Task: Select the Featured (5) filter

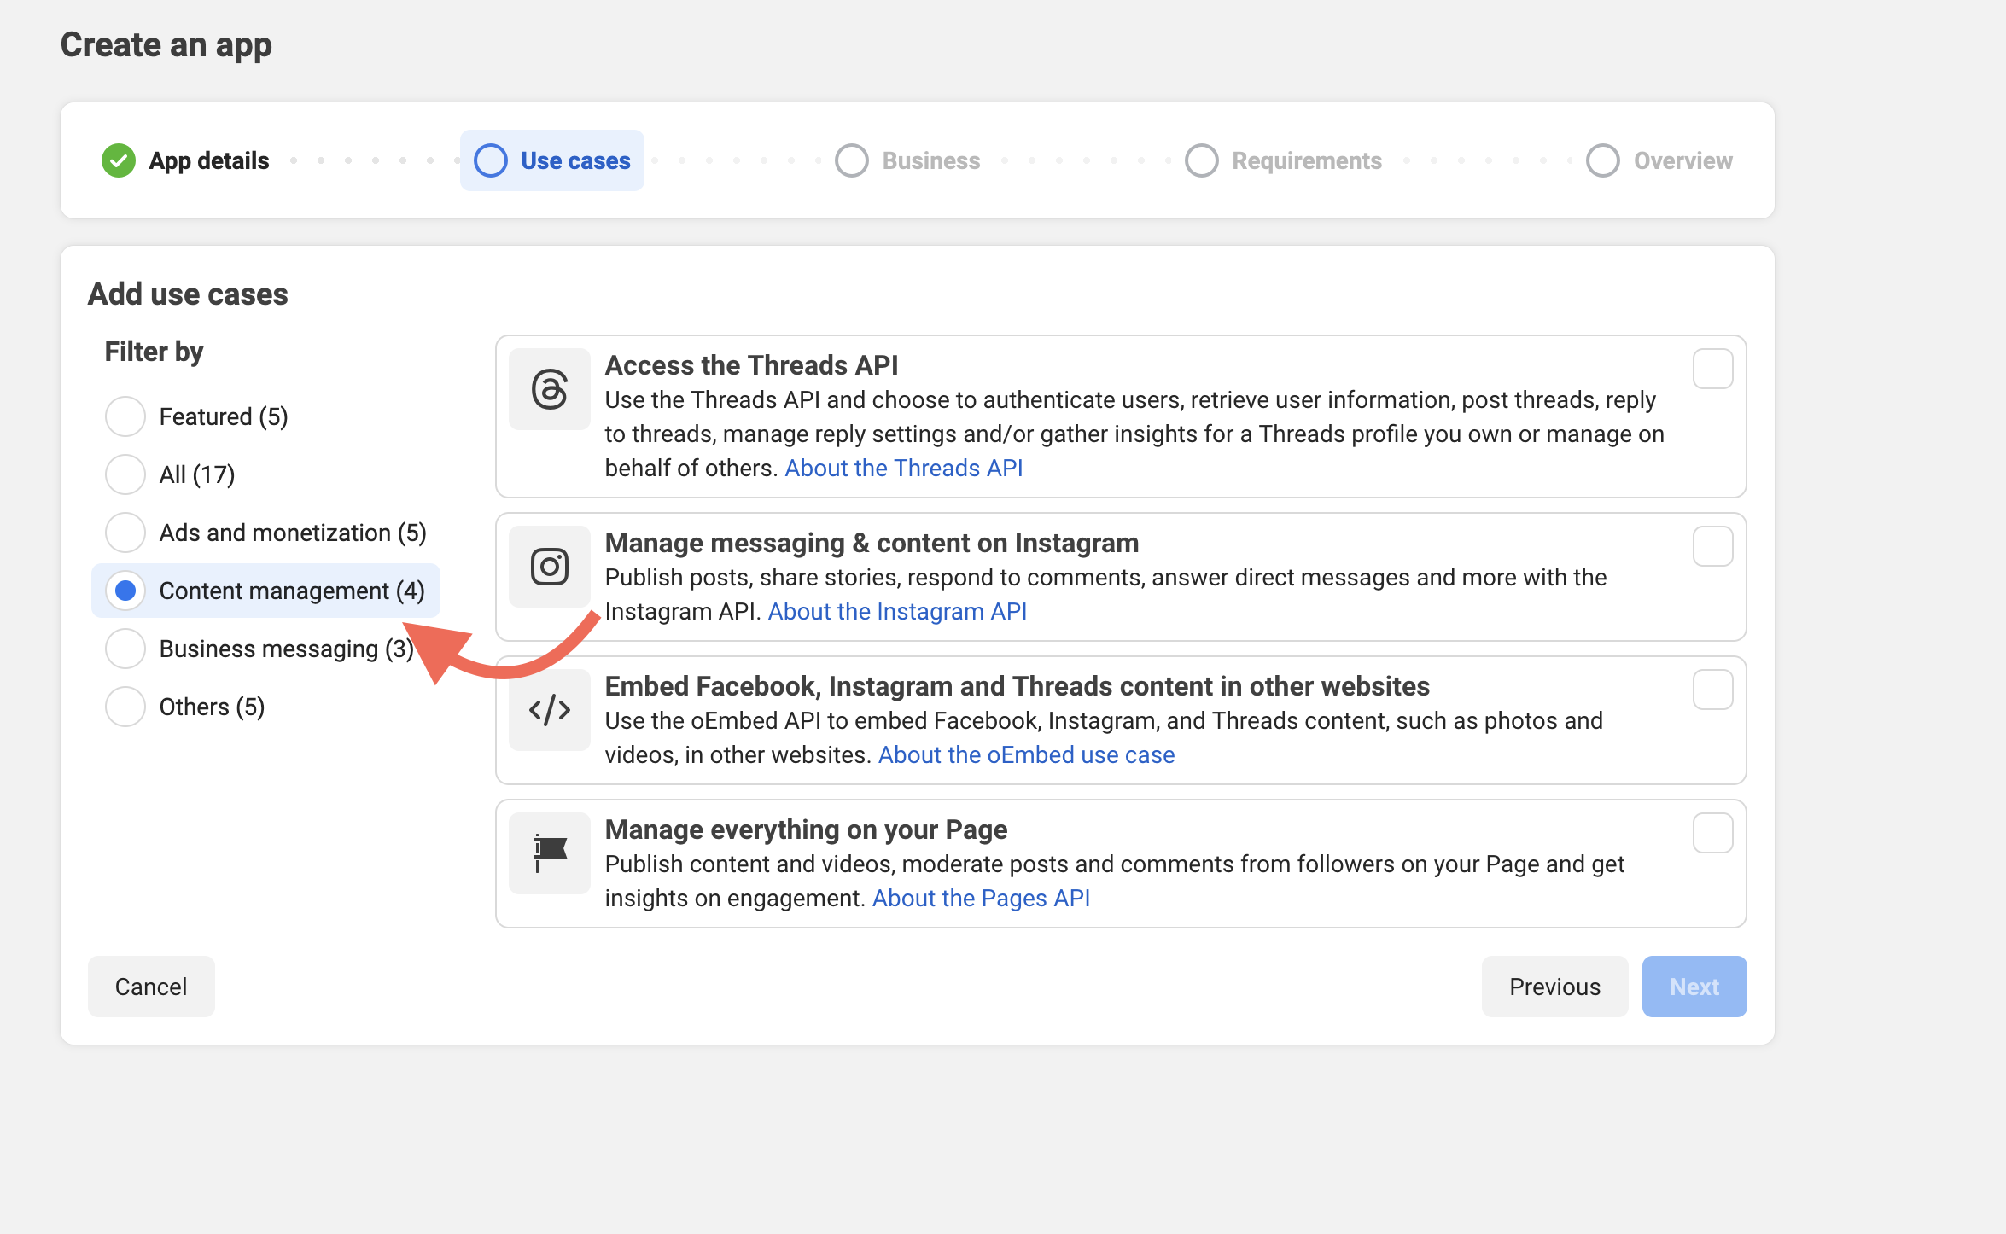Action: pos(125,416)
